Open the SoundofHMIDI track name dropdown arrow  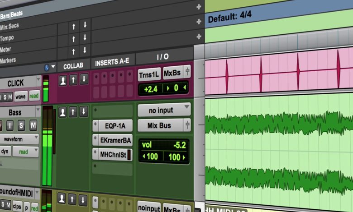point(38,192)
